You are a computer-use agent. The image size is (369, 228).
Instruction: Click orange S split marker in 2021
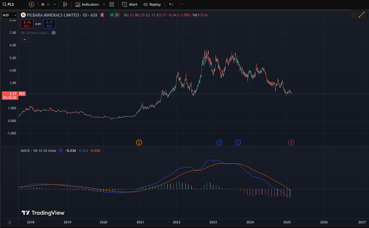click(x=139, y=142)
